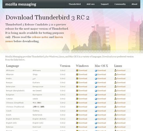Click the Windows icon in the Belarusian row

77,87
